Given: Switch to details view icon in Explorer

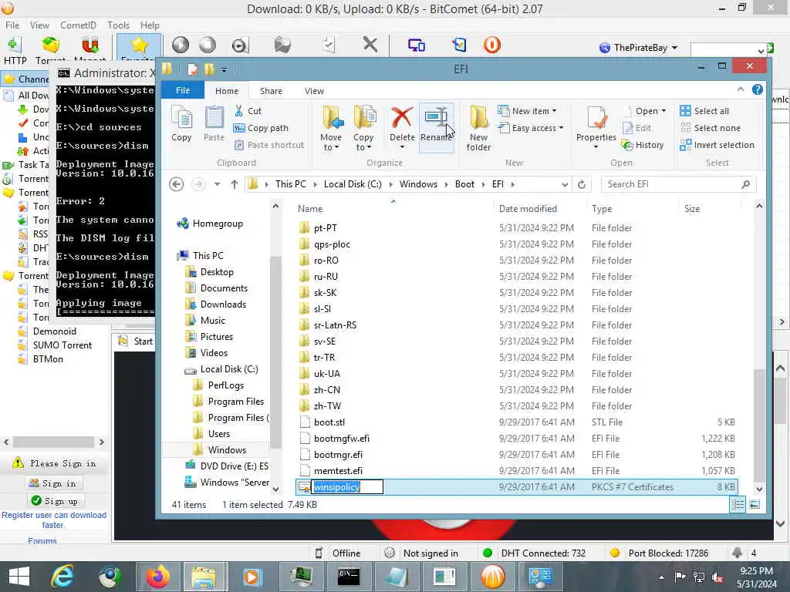Looking at the screenshot, I should (x=738, y=504).
